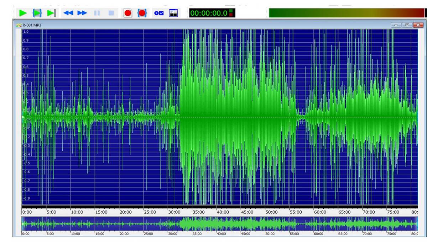
Task: Click the Fast Forward double-arrow button
Action: [82, 13]
